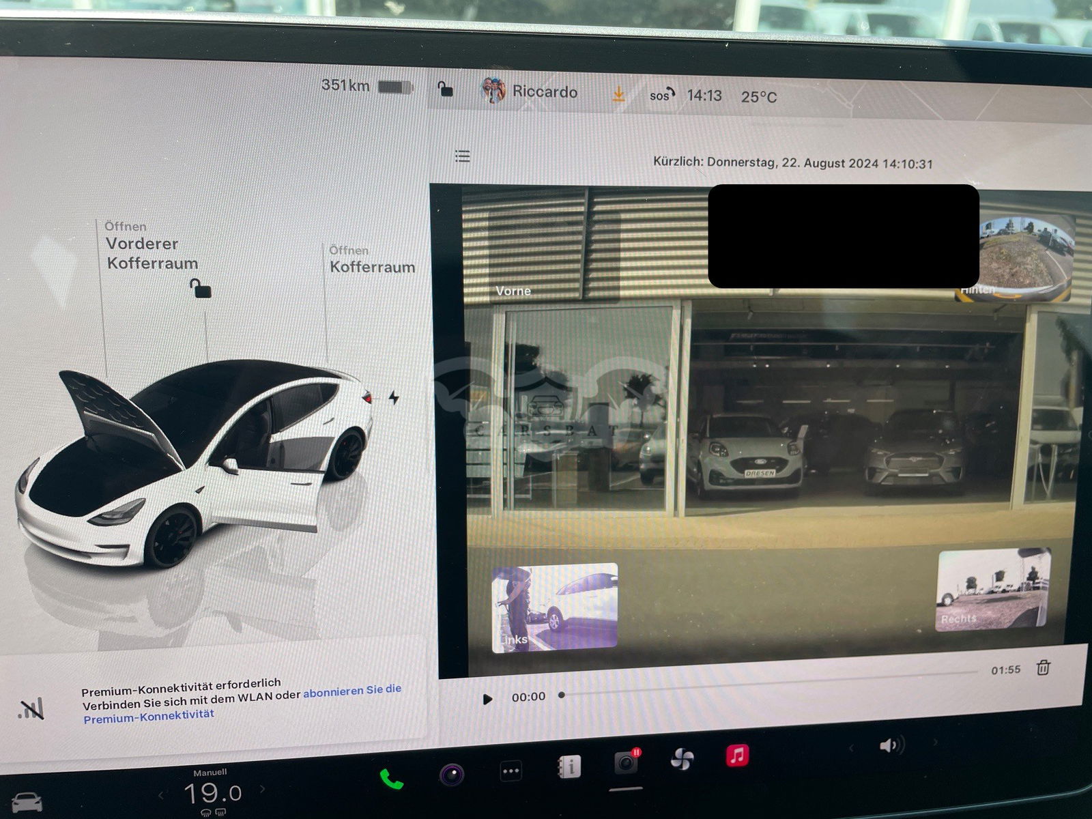
Task: Open the dashcam clip list menu
Action: click(x=462, y=156)
